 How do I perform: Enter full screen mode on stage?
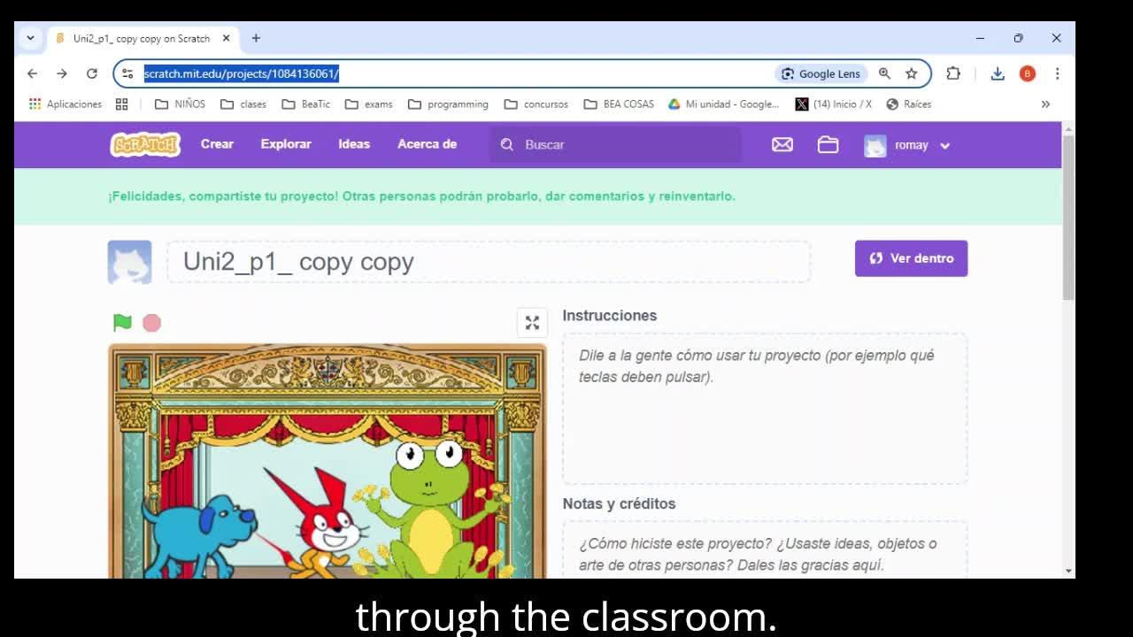[x=532, y=323]
